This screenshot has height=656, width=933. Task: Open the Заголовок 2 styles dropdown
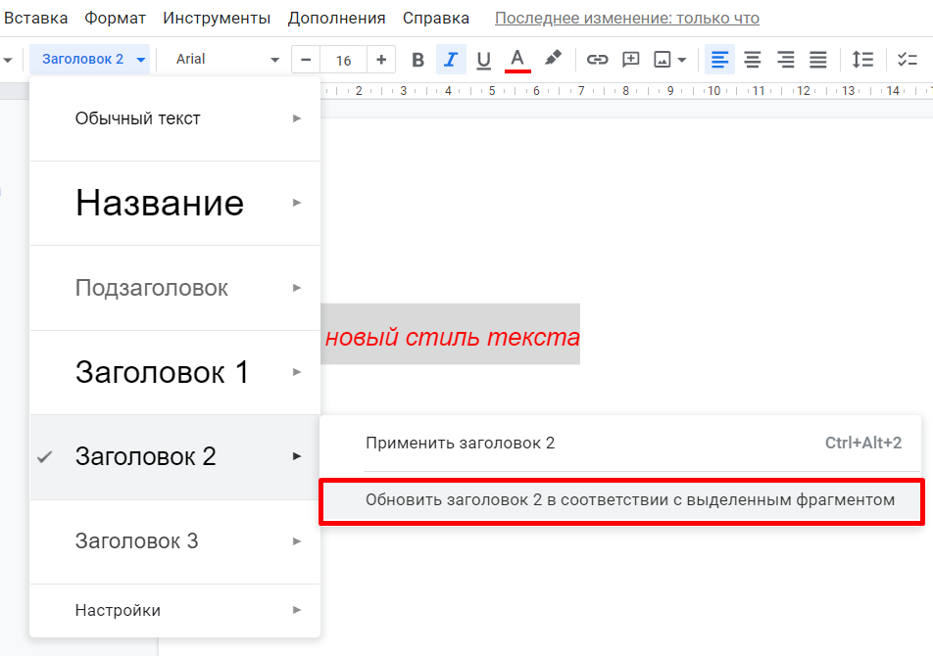point(89,59)
